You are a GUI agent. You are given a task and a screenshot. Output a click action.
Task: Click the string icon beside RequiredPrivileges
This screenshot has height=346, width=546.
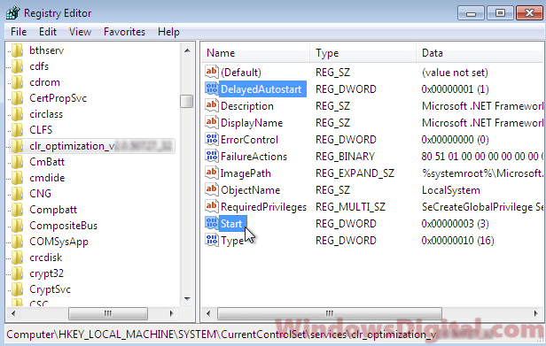pyautogui.click(x=211, y=206)
